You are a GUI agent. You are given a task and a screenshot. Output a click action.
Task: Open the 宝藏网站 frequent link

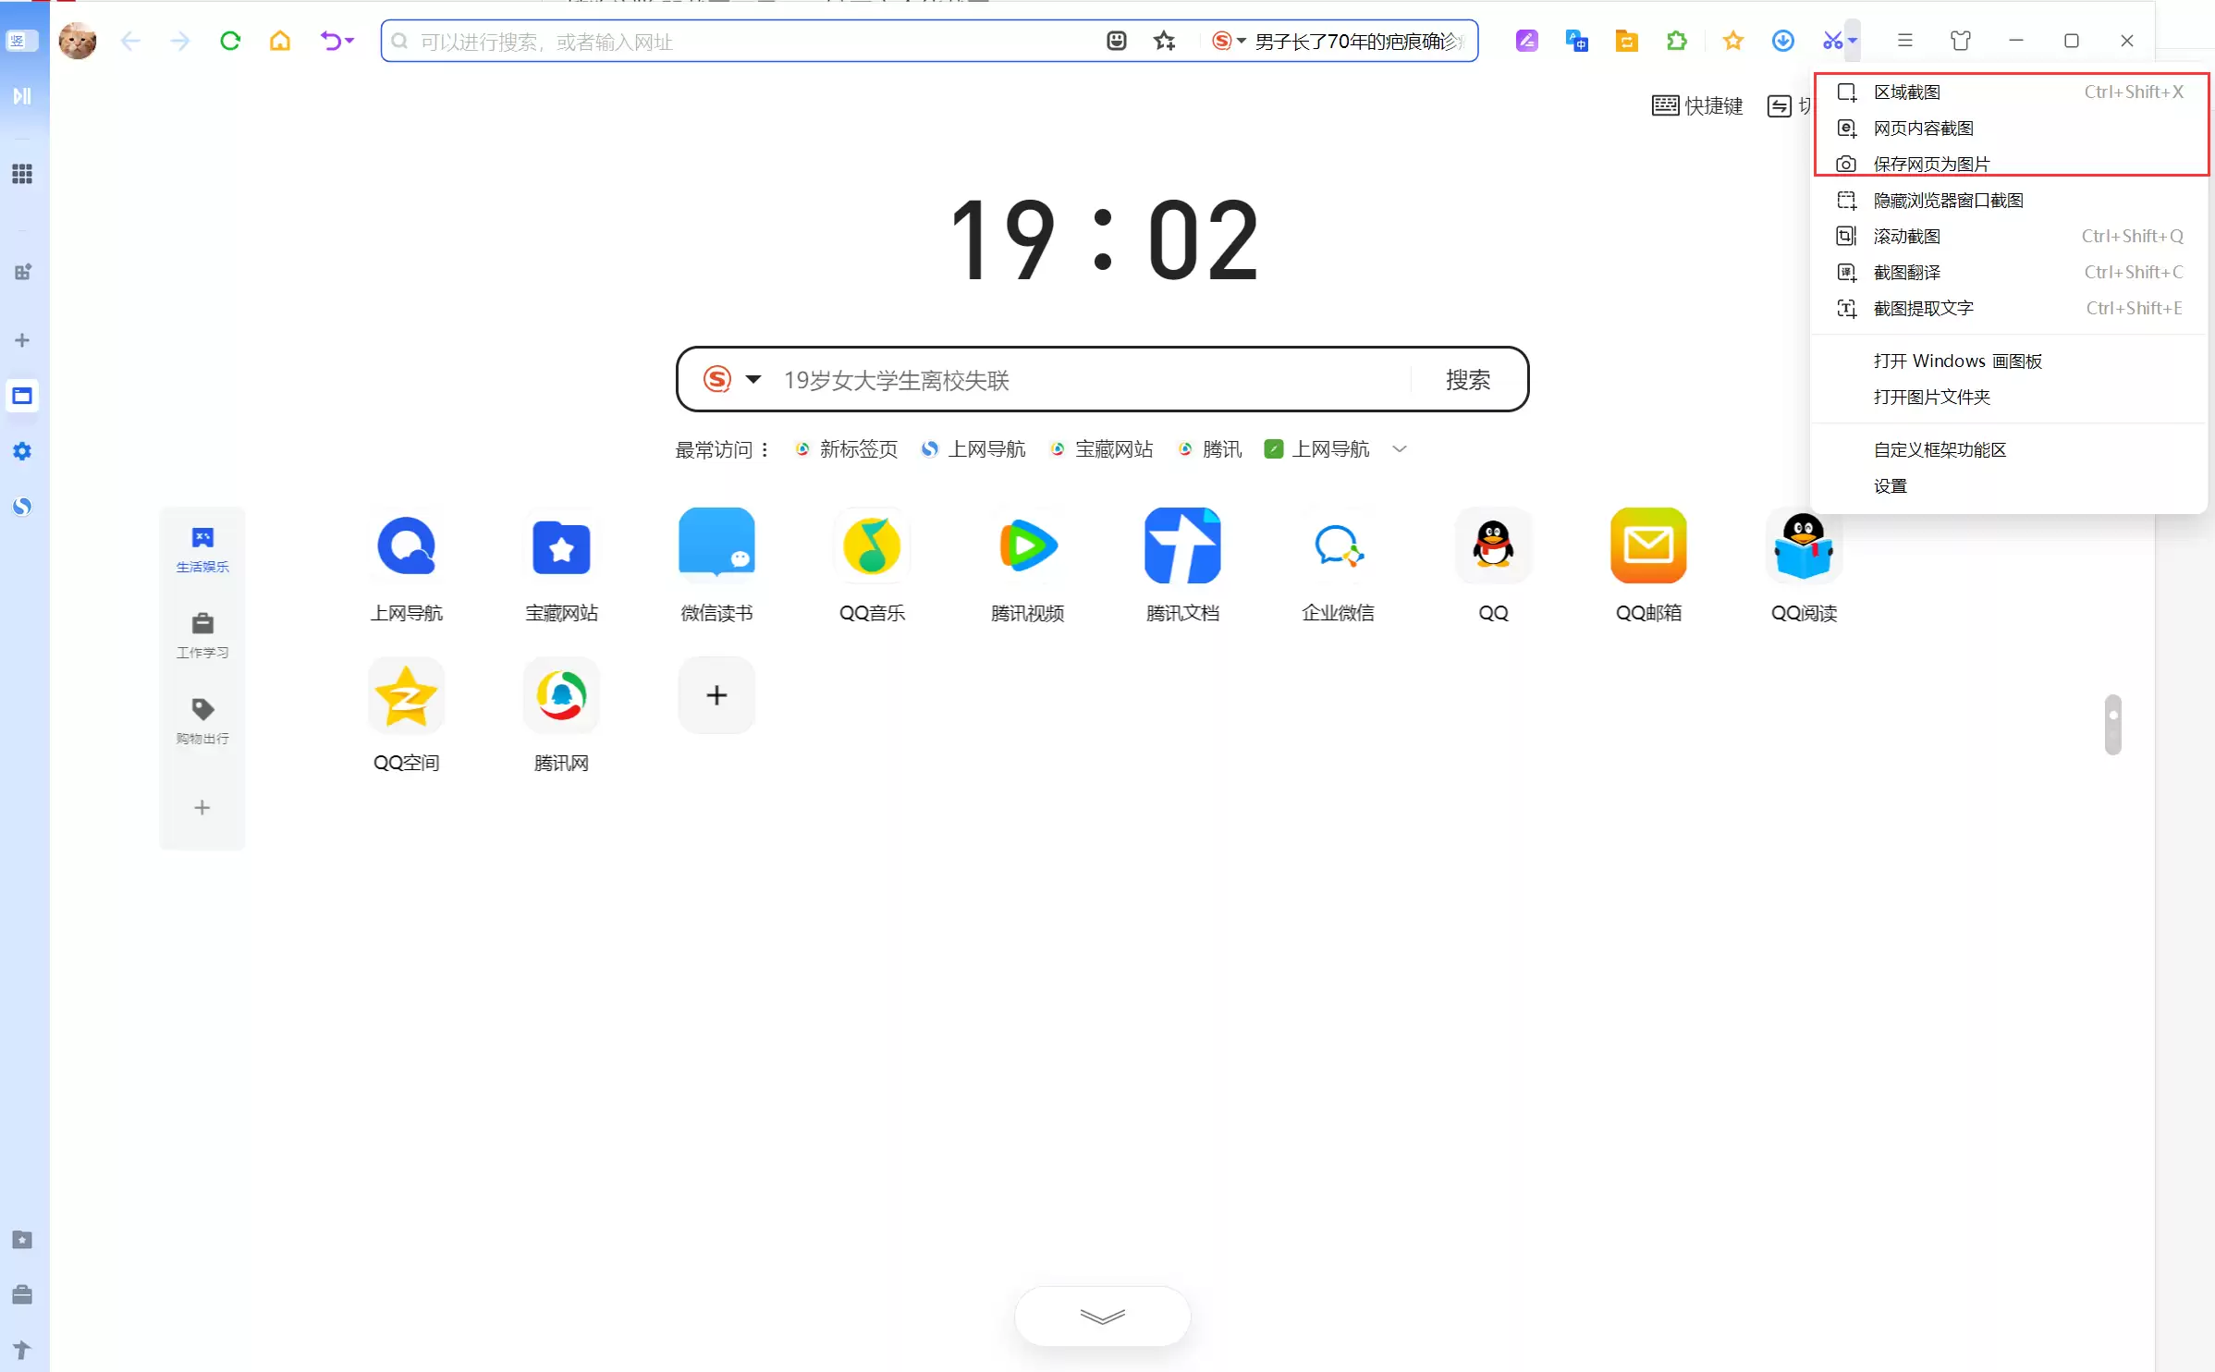(1101, 449)
